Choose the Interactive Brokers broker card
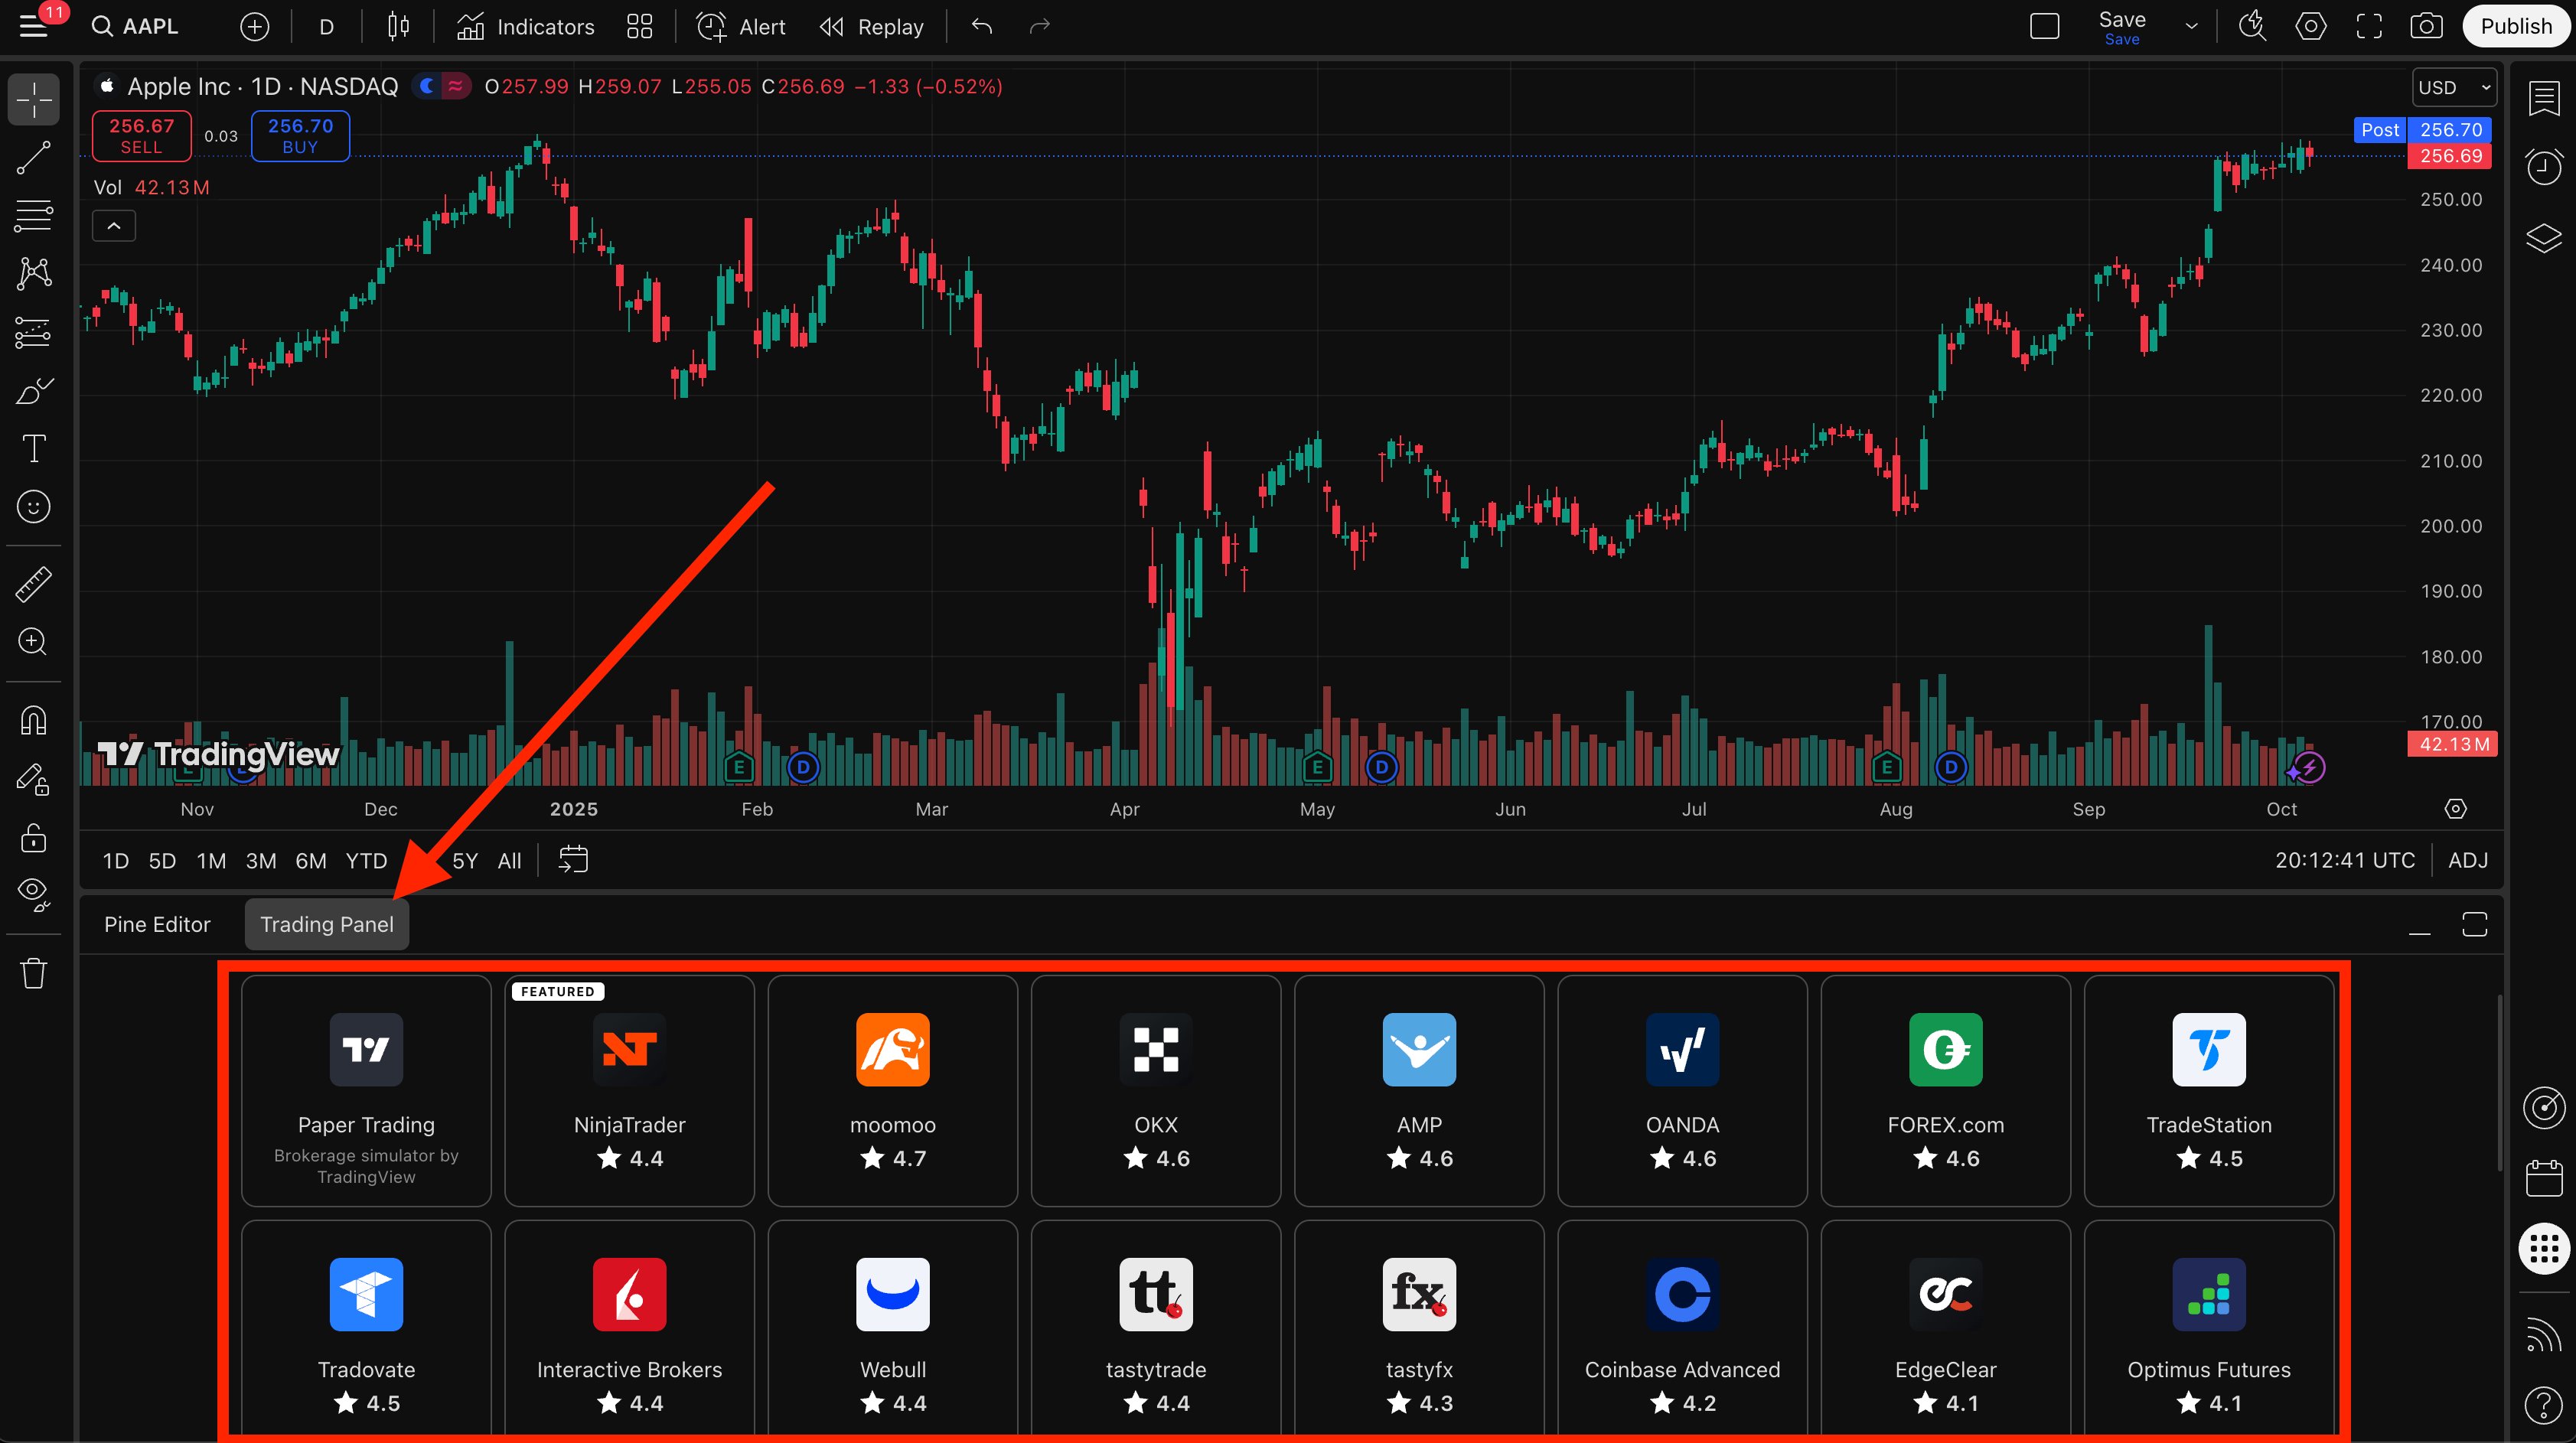The image size is (2576, 1443). (629, 1330)
